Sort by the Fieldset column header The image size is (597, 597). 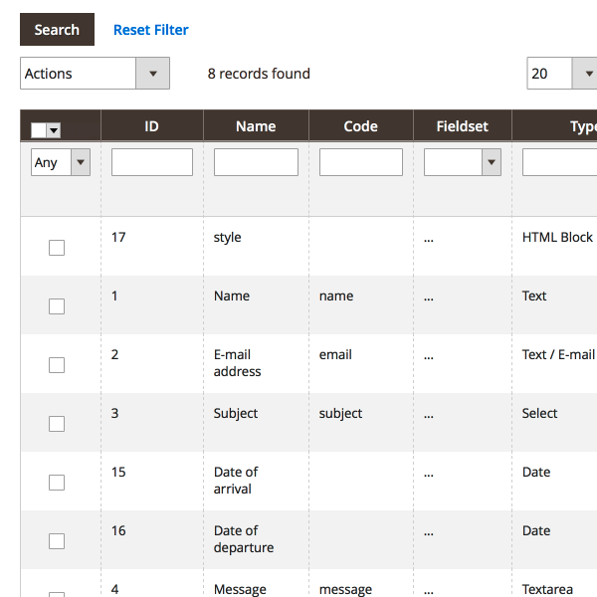(x=463, y=126)
